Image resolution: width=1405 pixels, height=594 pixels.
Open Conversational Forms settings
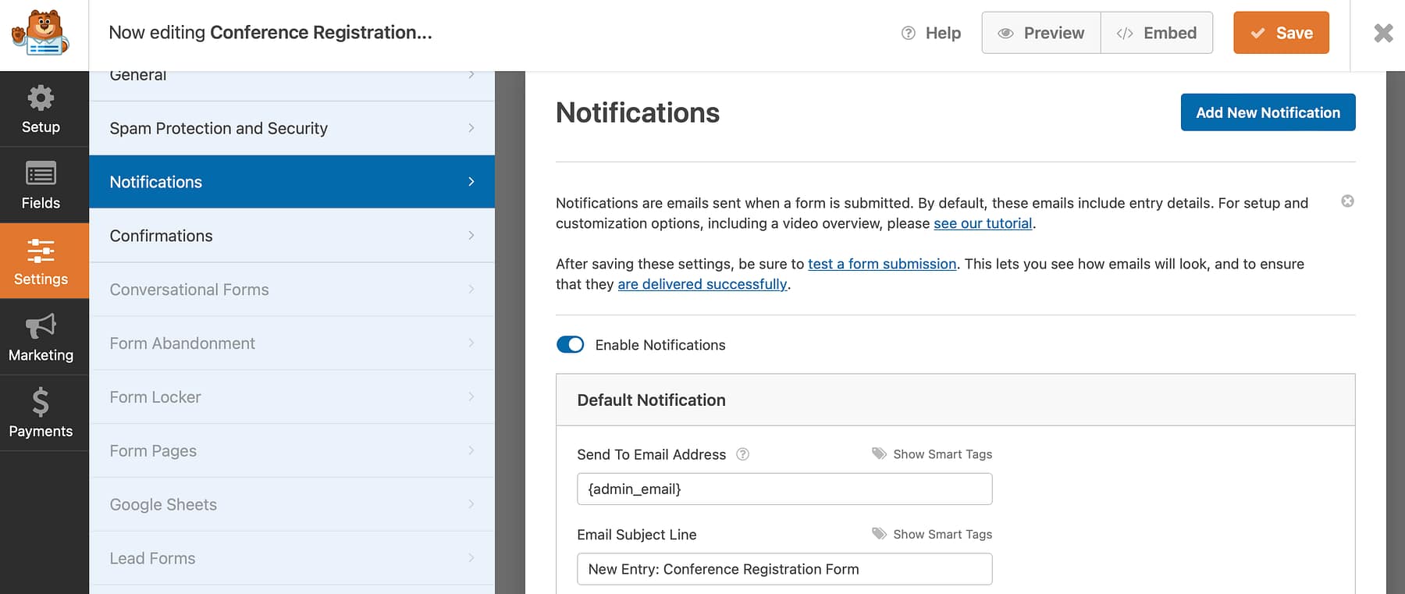[291, 290]
